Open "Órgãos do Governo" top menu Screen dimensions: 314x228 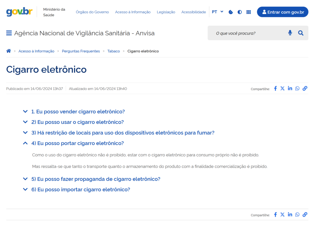point(92,12)
